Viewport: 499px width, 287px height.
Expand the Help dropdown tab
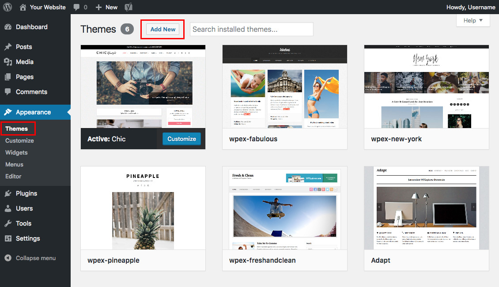[x=473, y=20]
